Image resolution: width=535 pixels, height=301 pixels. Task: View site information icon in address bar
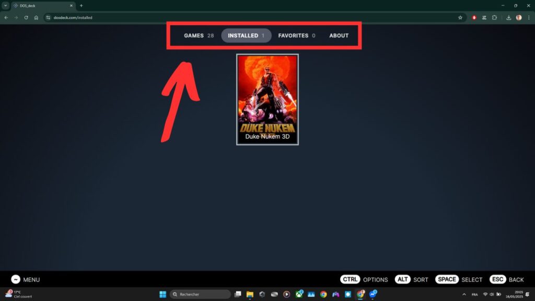tap(48, 17)
